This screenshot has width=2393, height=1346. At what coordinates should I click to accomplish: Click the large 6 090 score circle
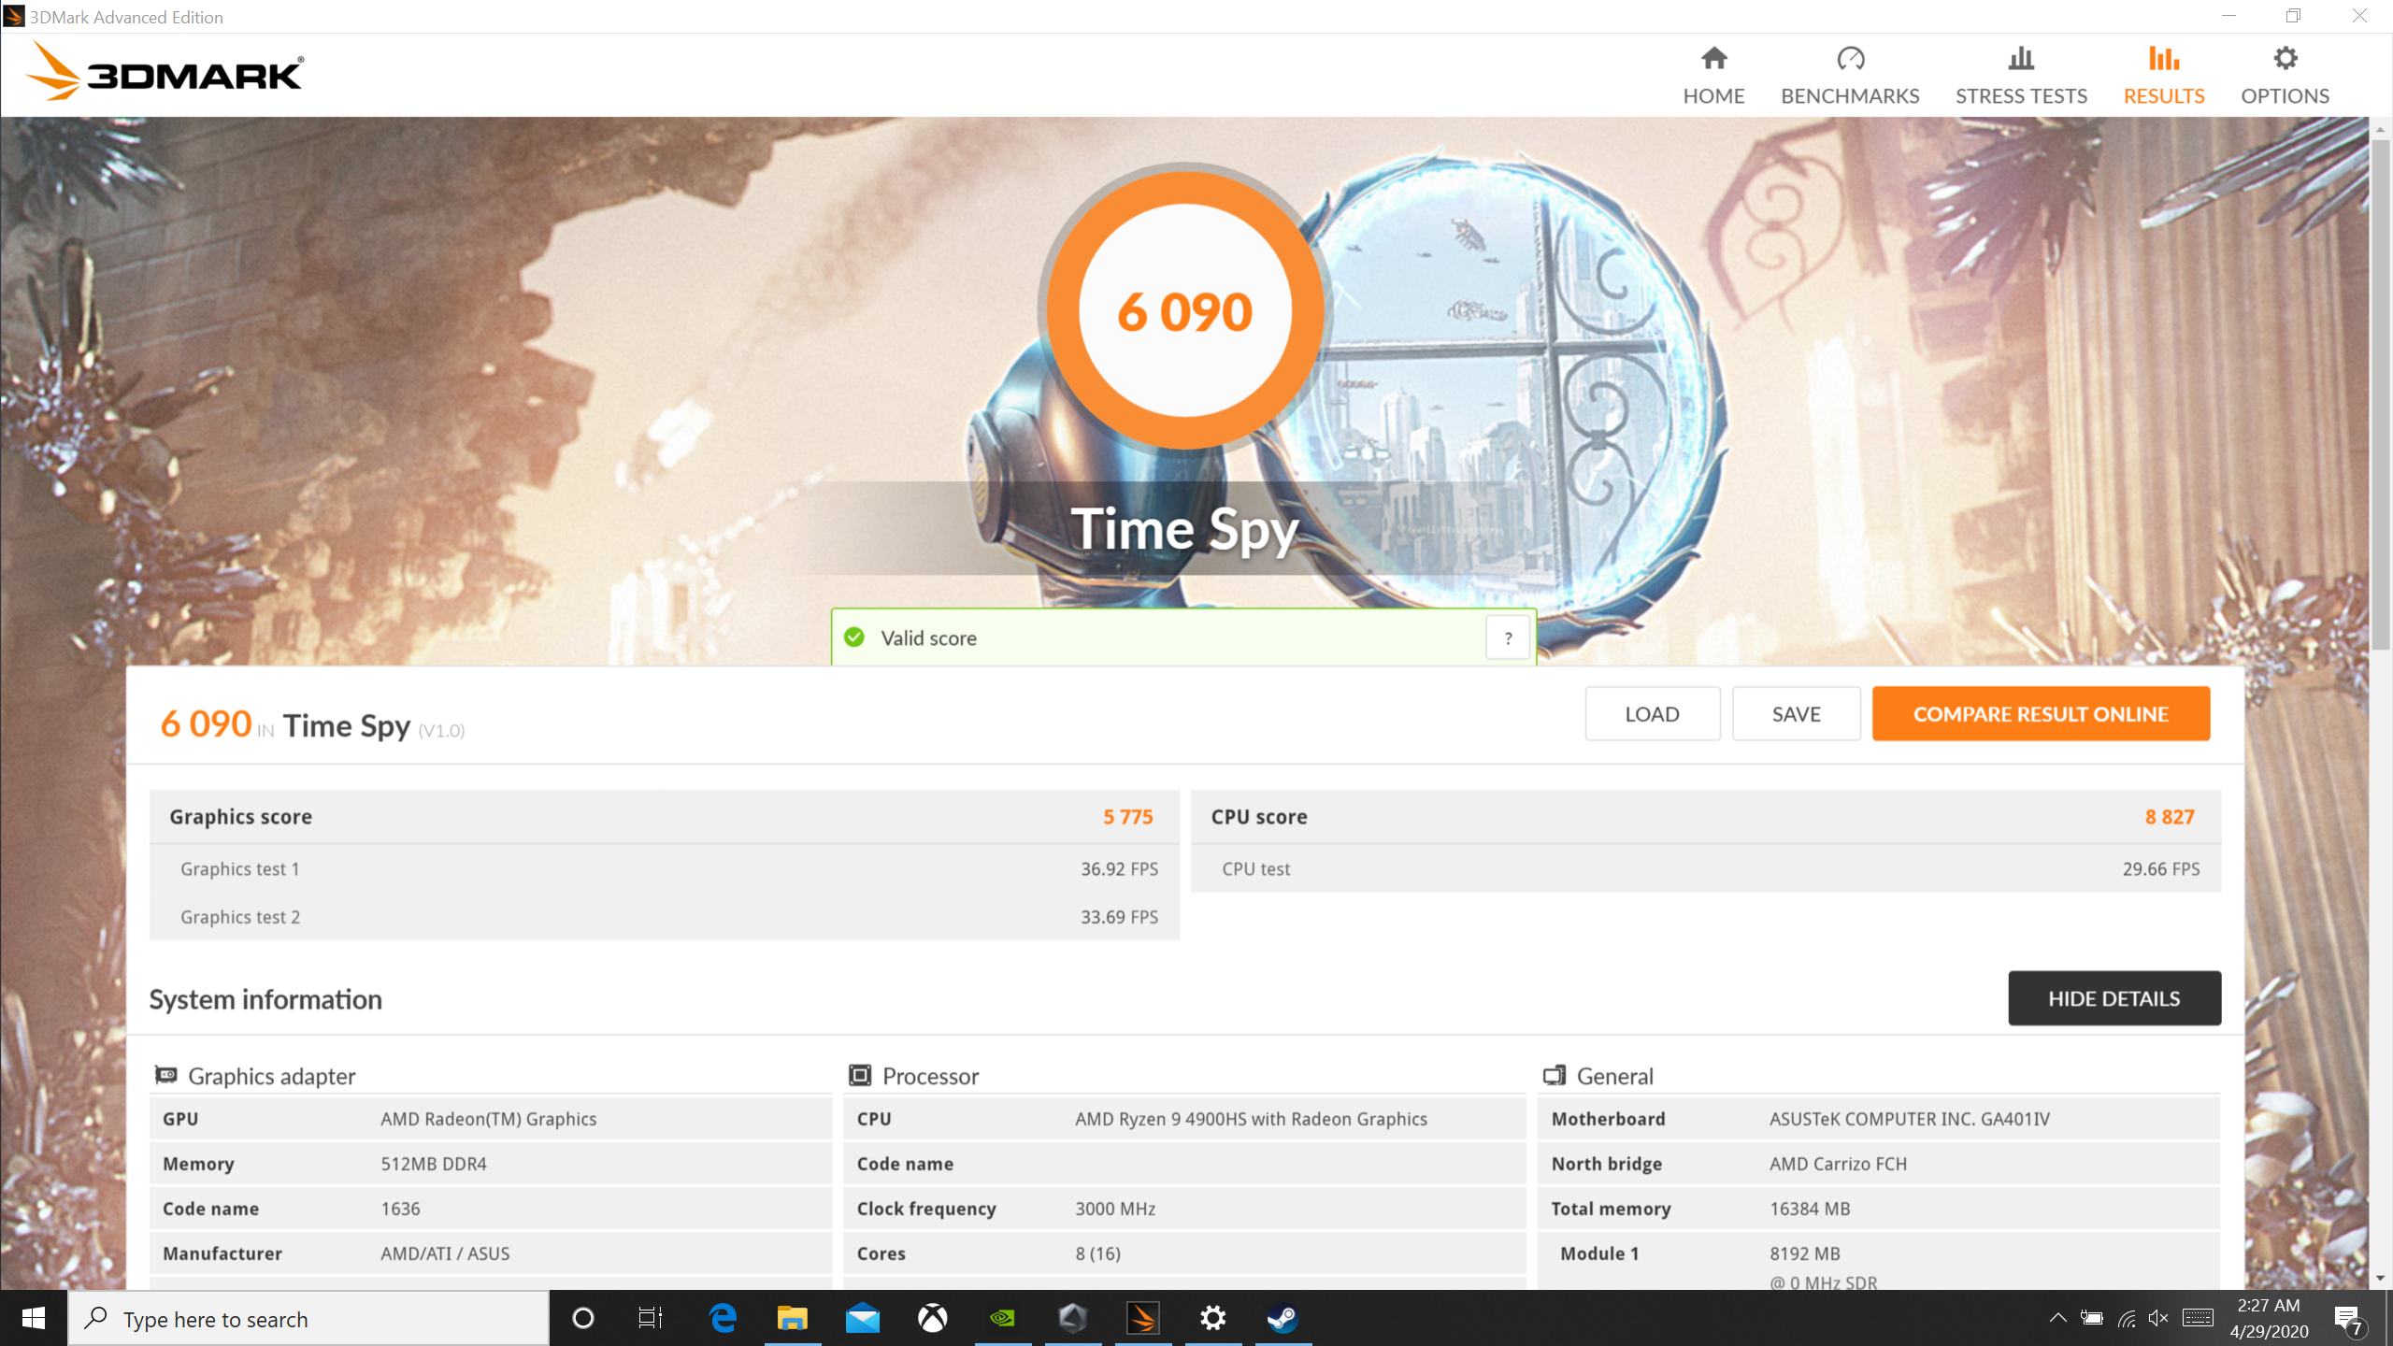coord(1184,311)
